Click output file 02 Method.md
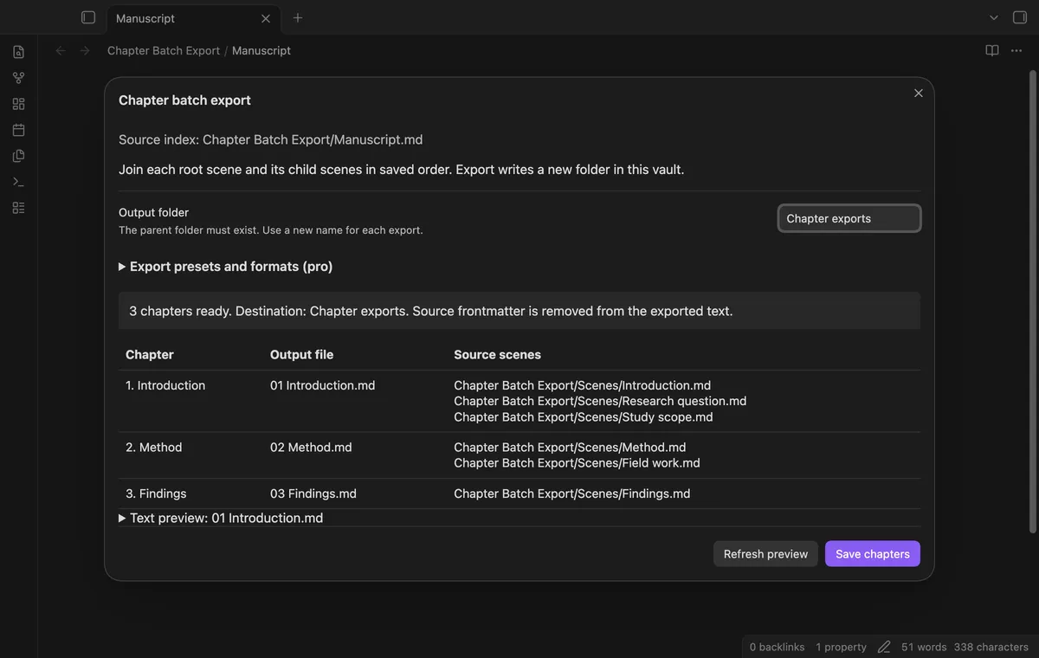 pos(311,448)
